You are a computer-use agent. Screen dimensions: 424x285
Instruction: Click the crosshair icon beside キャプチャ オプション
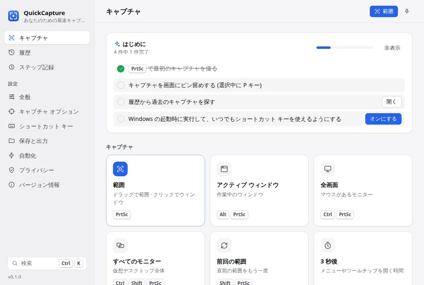point(11,111)
